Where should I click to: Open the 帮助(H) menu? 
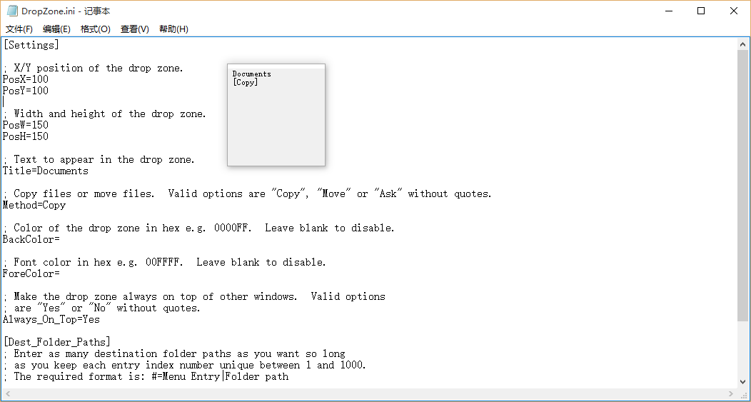pos(173,29)
